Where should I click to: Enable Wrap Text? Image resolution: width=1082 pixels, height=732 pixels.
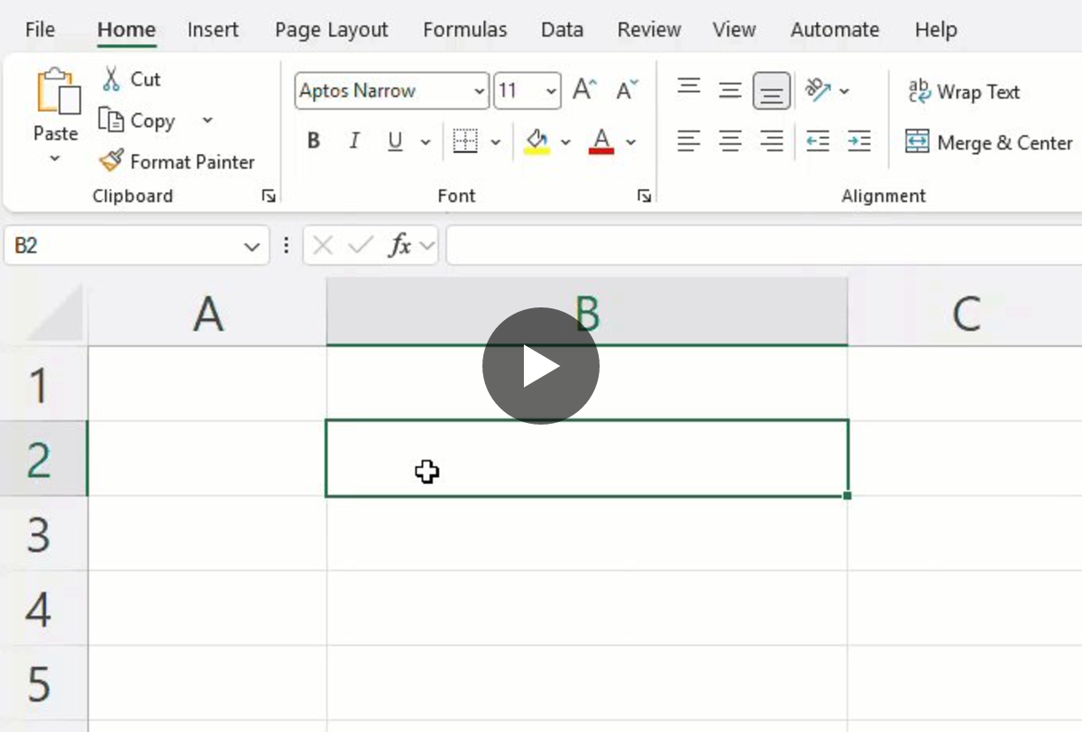tap(963, 91)
